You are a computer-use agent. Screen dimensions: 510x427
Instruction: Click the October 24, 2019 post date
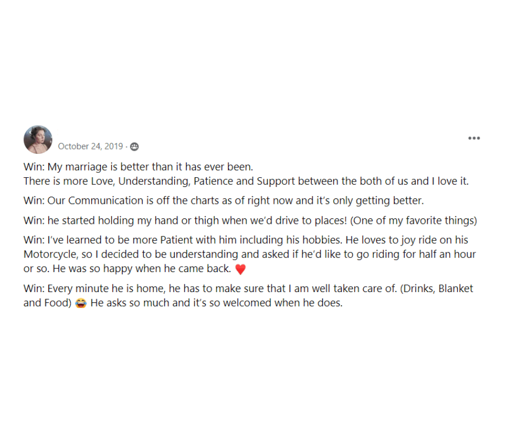(x=91, y=146)
